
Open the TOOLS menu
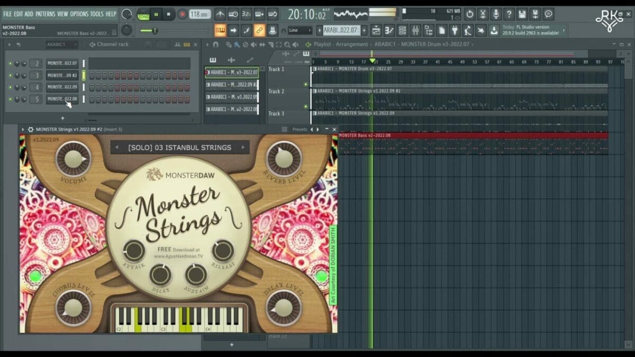point(97,14)
